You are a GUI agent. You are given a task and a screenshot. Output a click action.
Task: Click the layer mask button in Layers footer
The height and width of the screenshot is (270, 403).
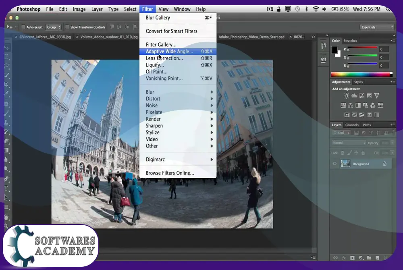click(x=352, y=258)
